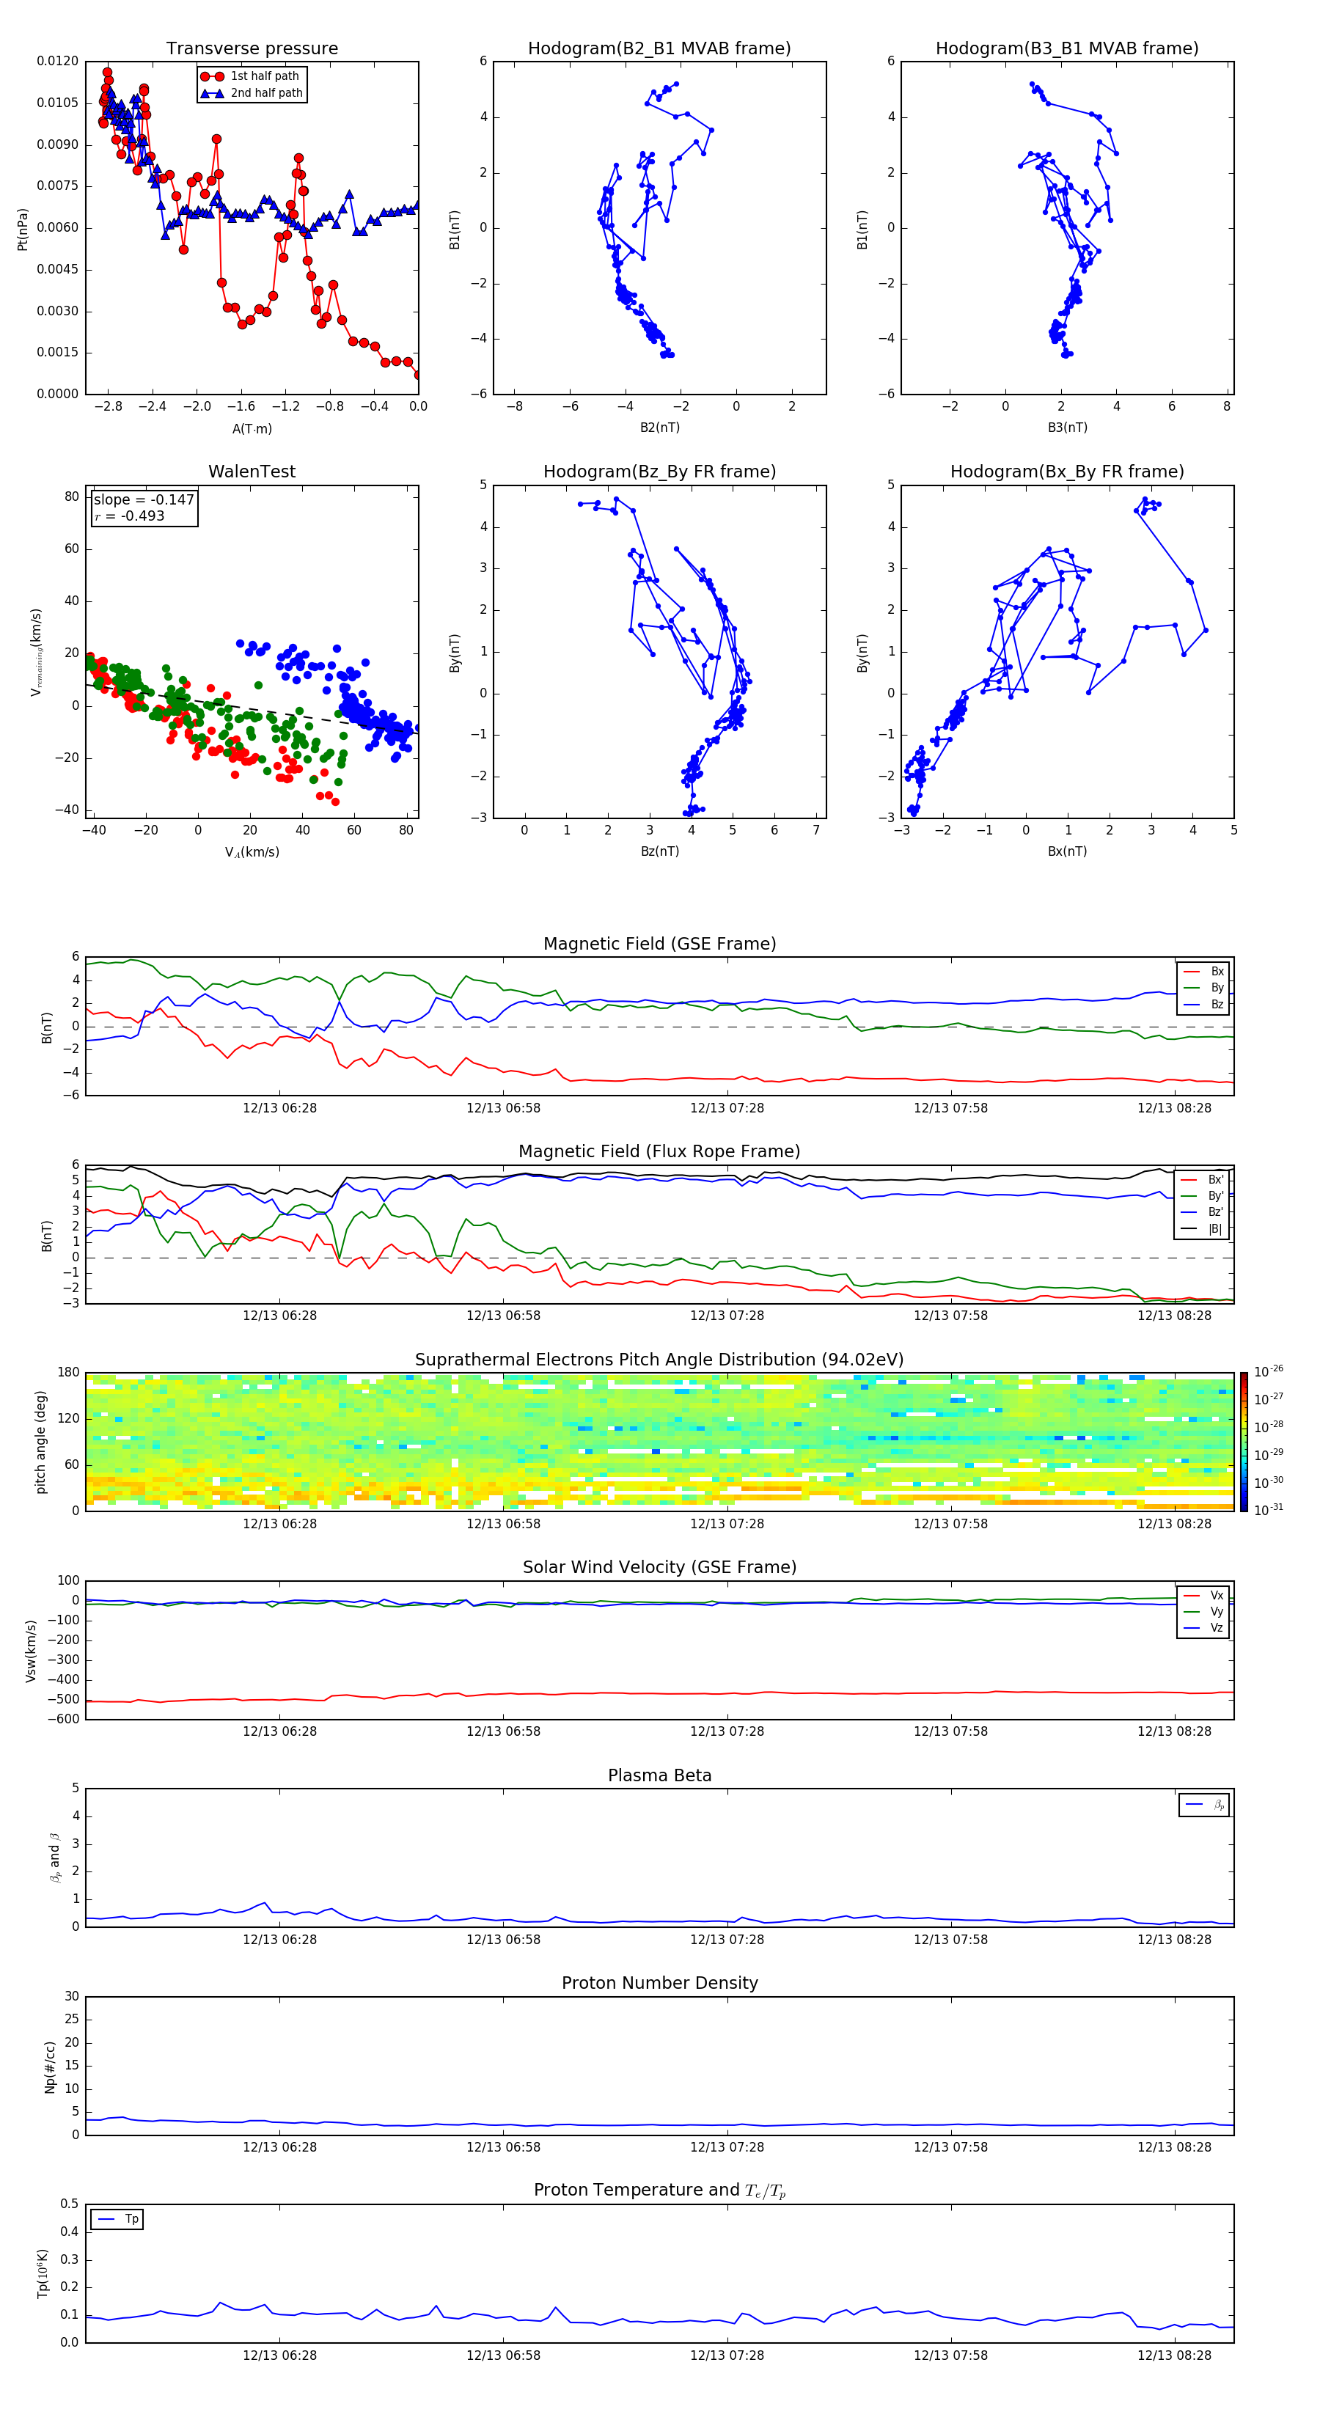The width and height of the screenshot is (1320, 2420).
Task: Click the 'A(T·m)' x-axis label
Action: (252, 428)
